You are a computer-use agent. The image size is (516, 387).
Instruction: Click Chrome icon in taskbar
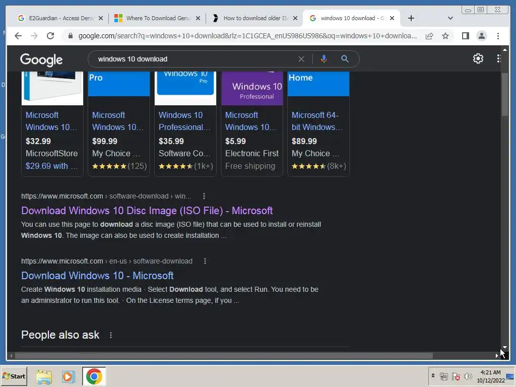pyautogui.click(x=94, y=376)
